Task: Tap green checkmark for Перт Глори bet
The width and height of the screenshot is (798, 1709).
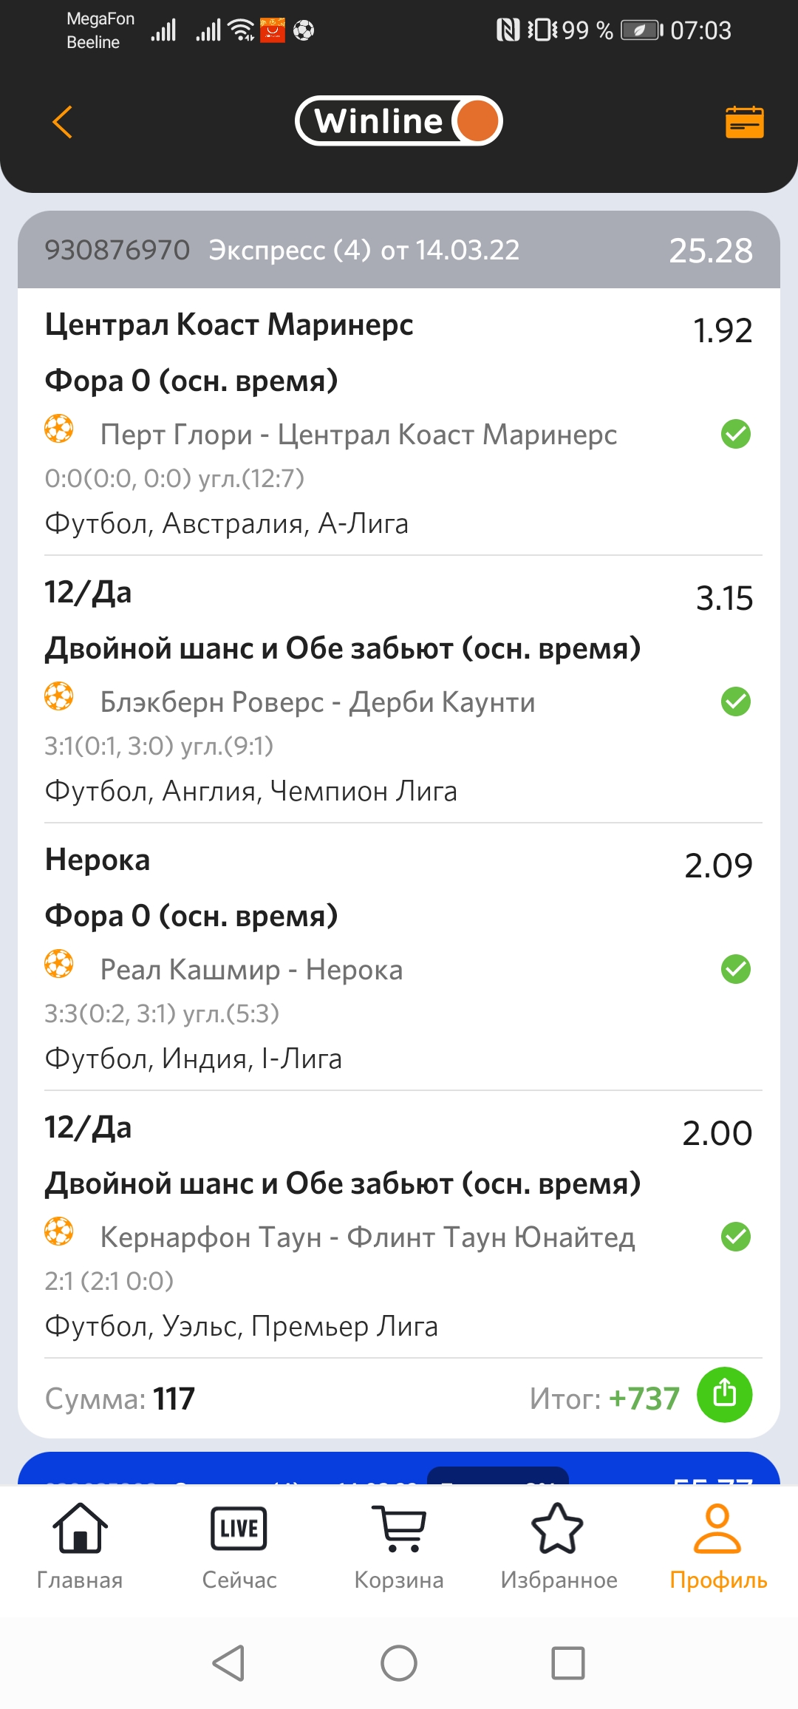Action: [x=735, y=434]
